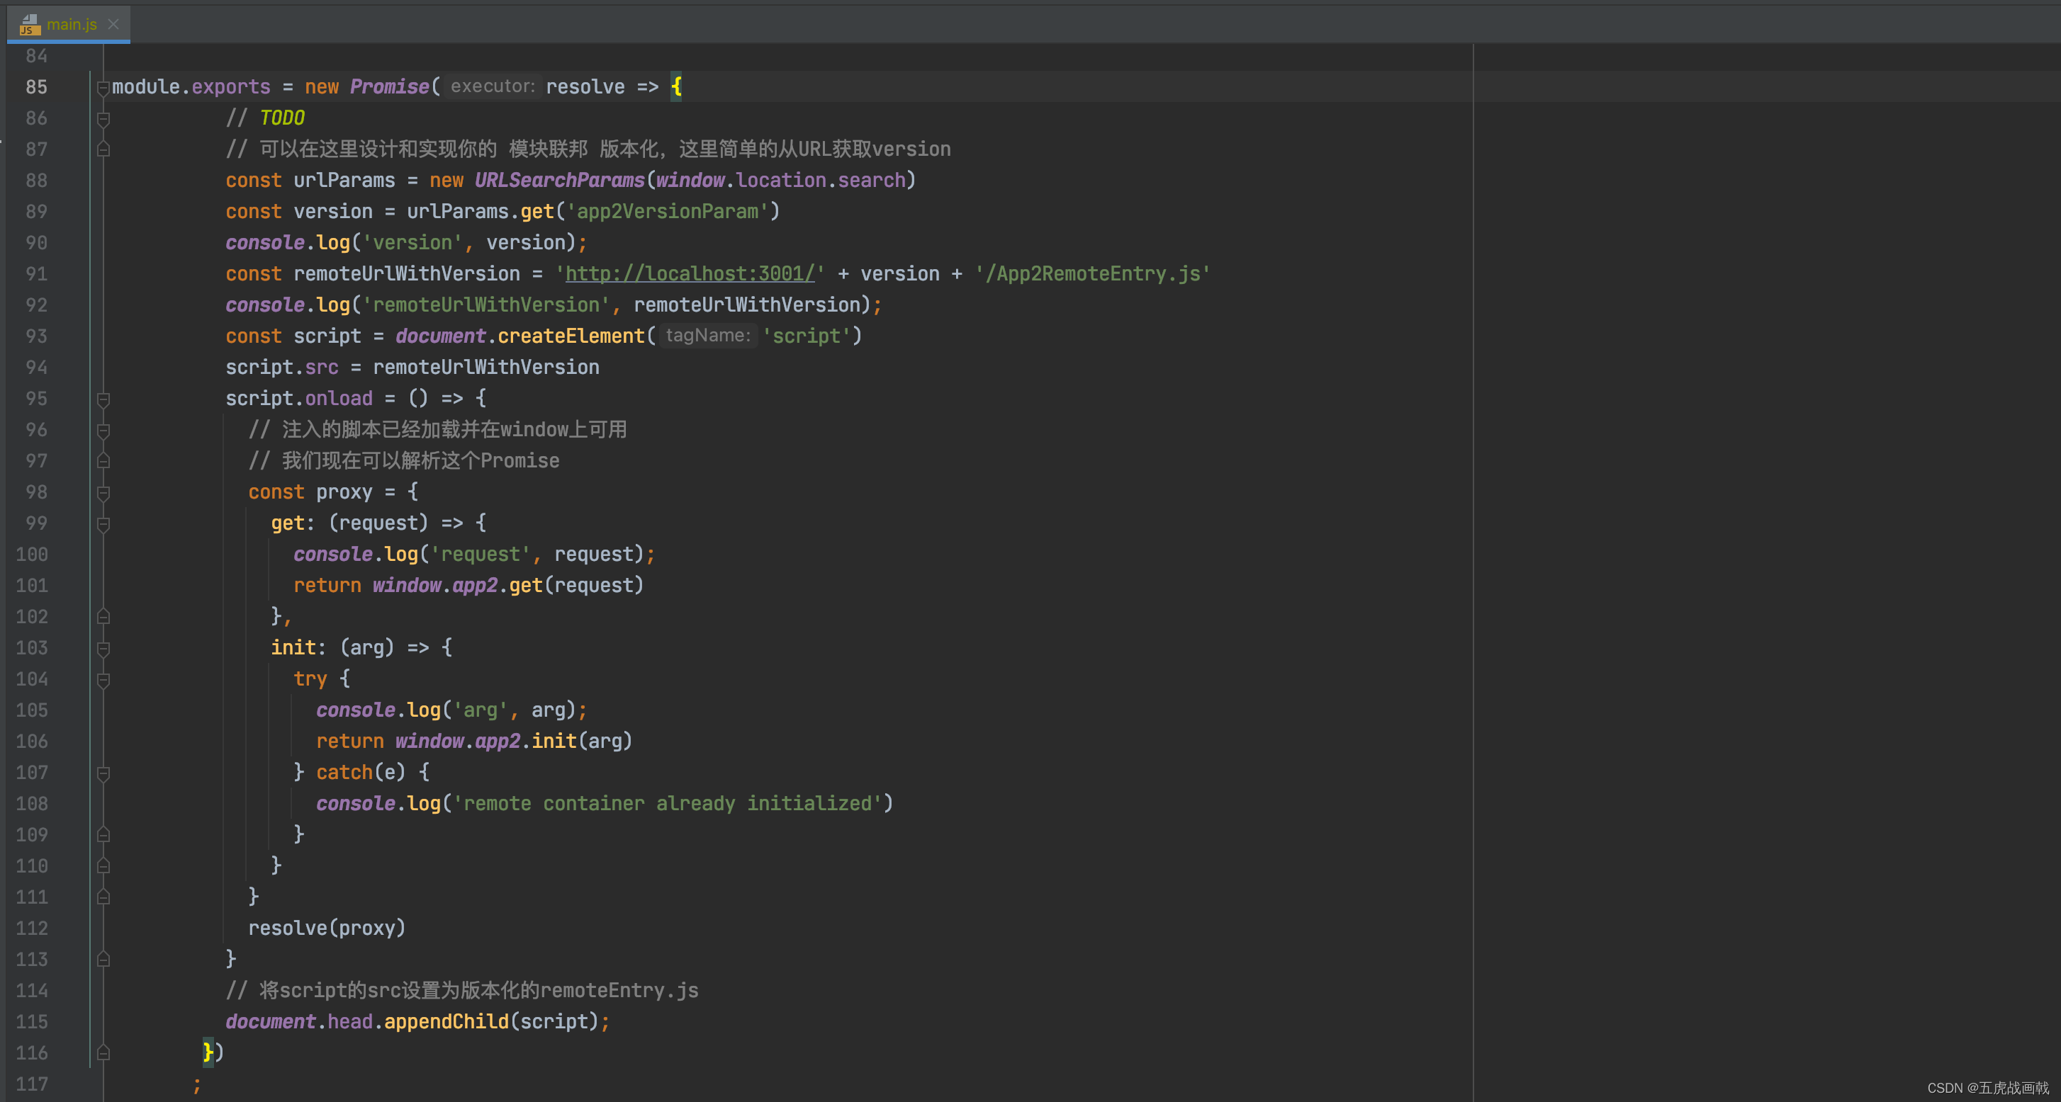Image resolution: width=2061 pixels, height=1102 pixels.
Task: Collapse the proxy object fold at line 98
Action: [x=103, y=493]
